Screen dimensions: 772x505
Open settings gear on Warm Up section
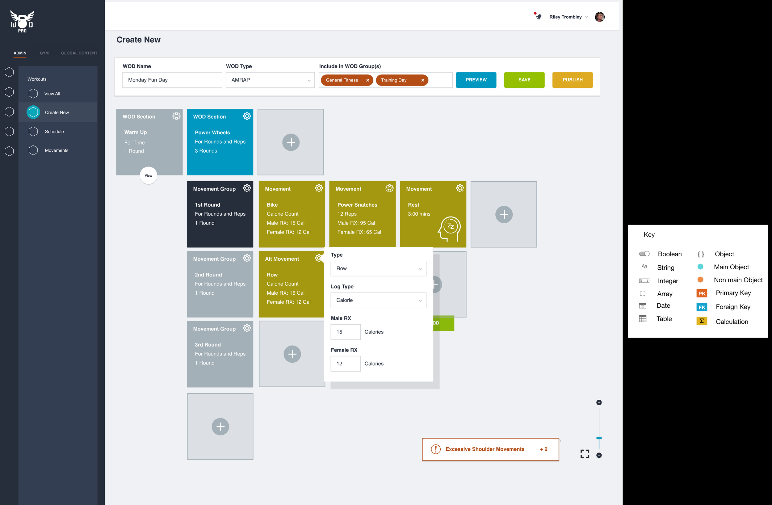point(176,116)
